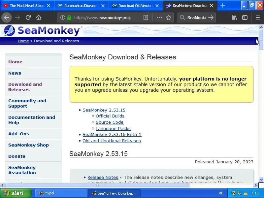Switch to Download Old Version tab
The height and width of the screenshot is (198, 264).
(136, 6)
